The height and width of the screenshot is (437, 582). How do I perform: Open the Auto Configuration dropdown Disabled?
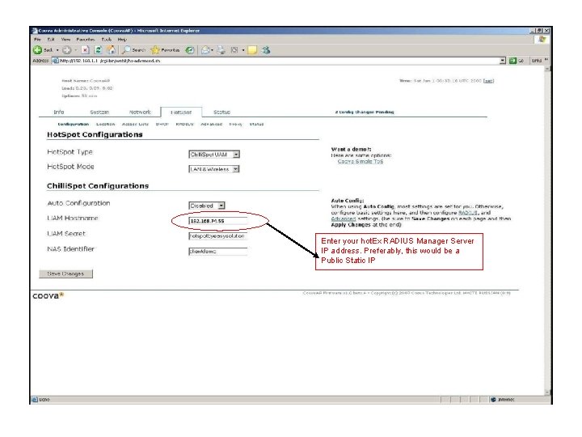click(207, 206)
